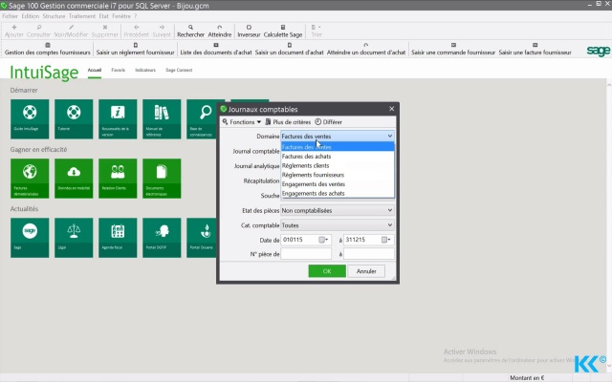
Task: Click 'Saisir un règlement fournisseur' toolbar button
Action: 137,52
